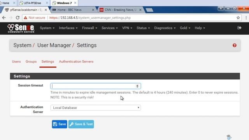This screenshot has width=249, height=140.
Task: Open the Authentication Server Local Database dropdown
Action: tap(95, 108)
